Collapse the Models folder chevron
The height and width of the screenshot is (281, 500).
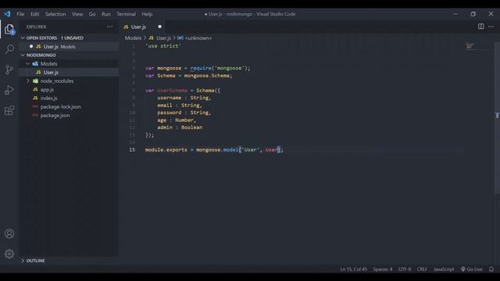point(28,64)
